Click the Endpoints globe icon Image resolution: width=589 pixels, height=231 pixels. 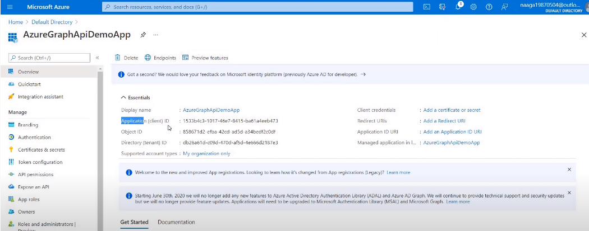coord(148,58)
